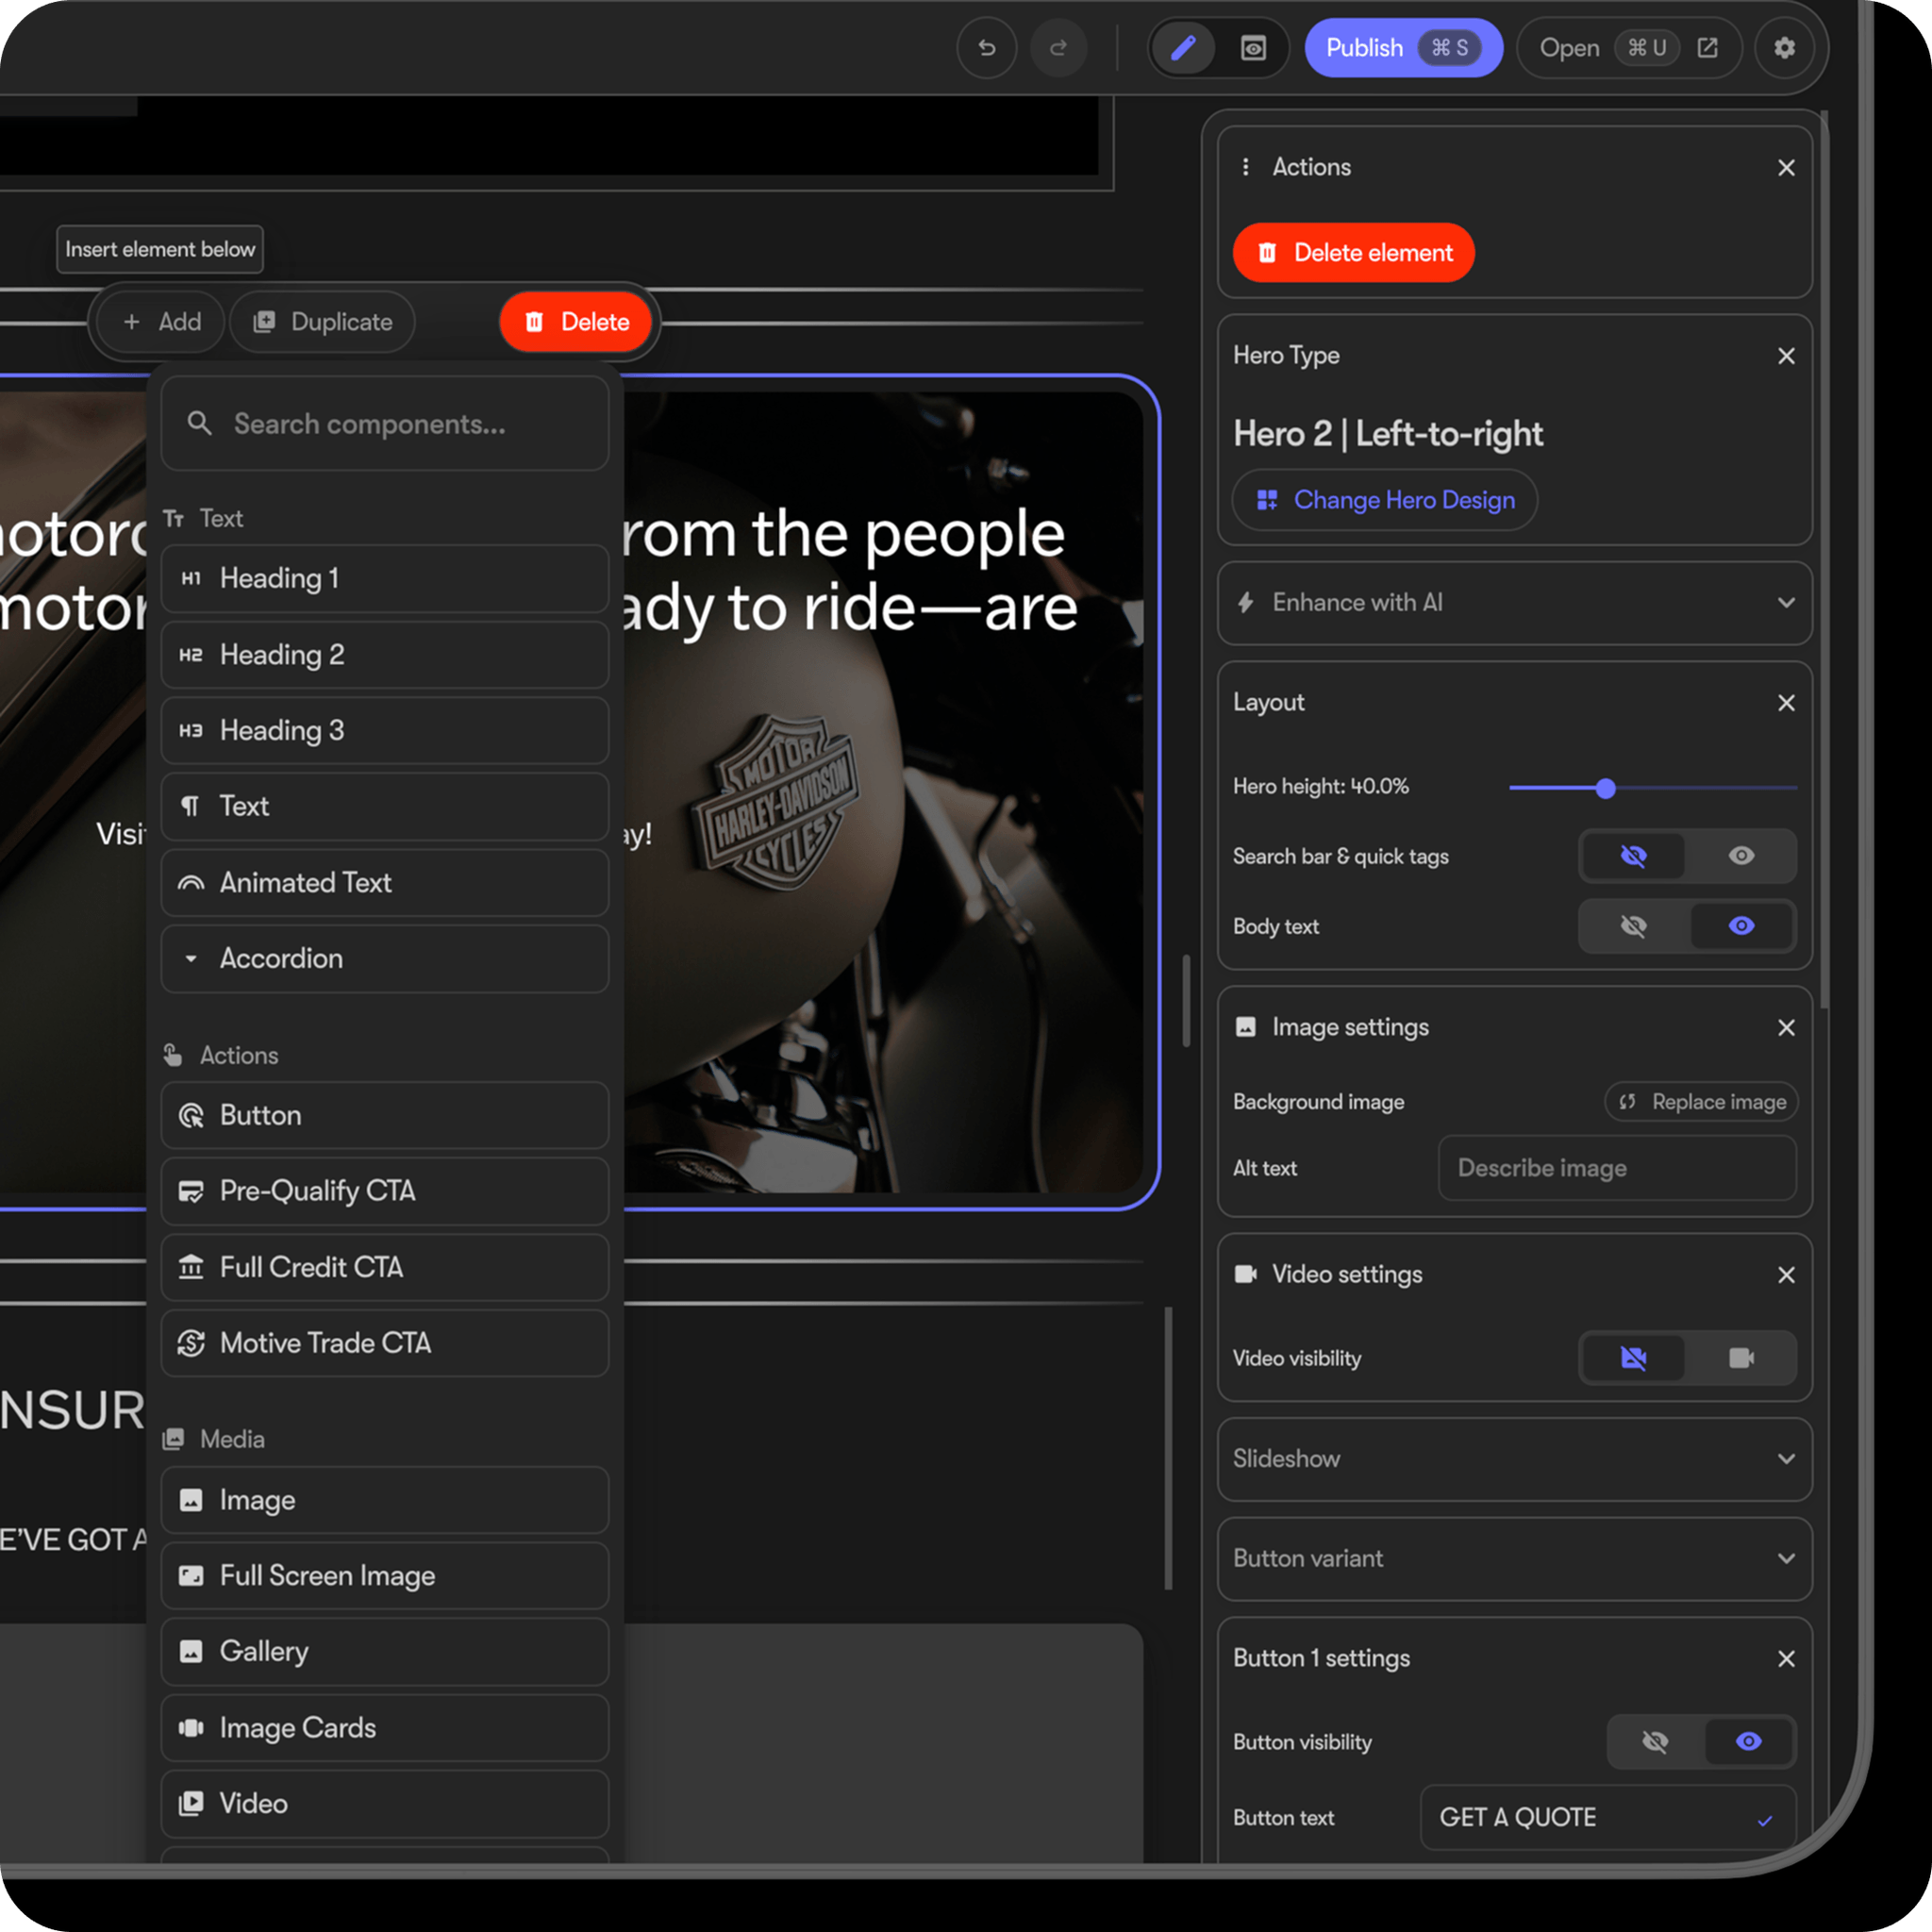The height and width of the screenshot is (1932, 1932).
Task: Duplicate the selected element
Action: (322, 322)
